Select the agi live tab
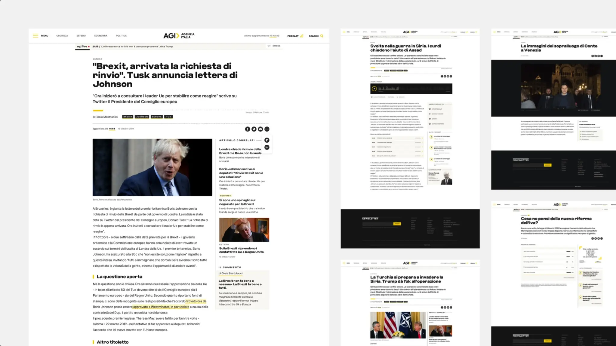 (x=83, y=47)
